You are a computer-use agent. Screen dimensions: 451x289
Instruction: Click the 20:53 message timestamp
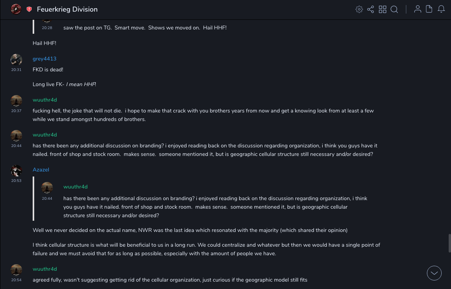(16, 181)
